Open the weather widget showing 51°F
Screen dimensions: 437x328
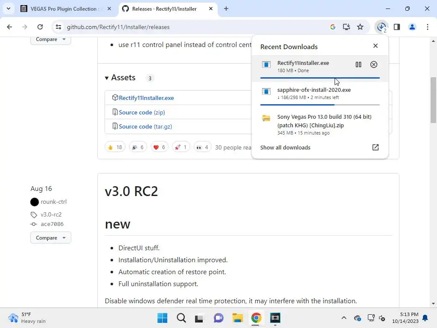27,318
